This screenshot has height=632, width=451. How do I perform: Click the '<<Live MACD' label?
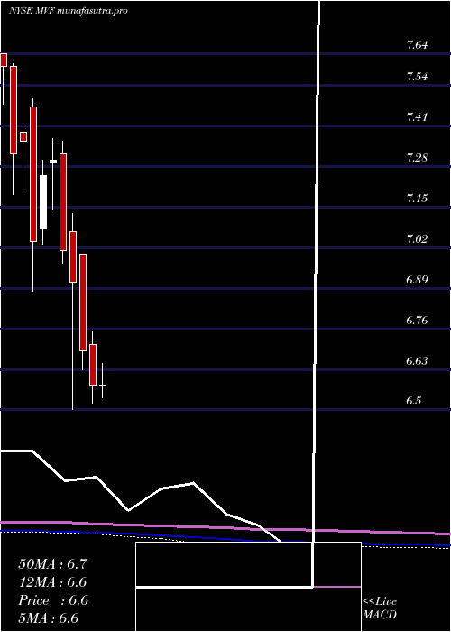(x=380, y=609)
